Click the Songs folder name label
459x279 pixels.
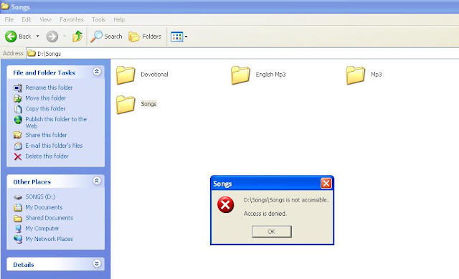point(148,104)
